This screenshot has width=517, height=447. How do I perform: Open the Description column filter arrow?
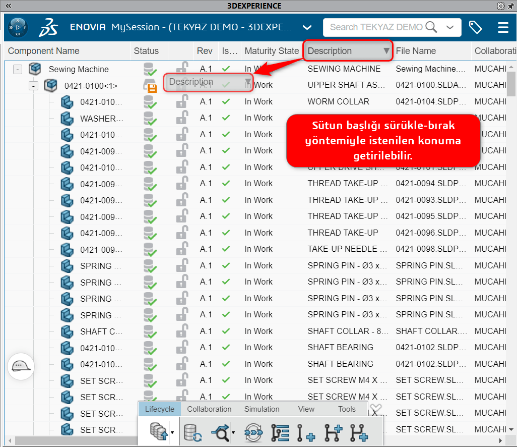[386, 51]
